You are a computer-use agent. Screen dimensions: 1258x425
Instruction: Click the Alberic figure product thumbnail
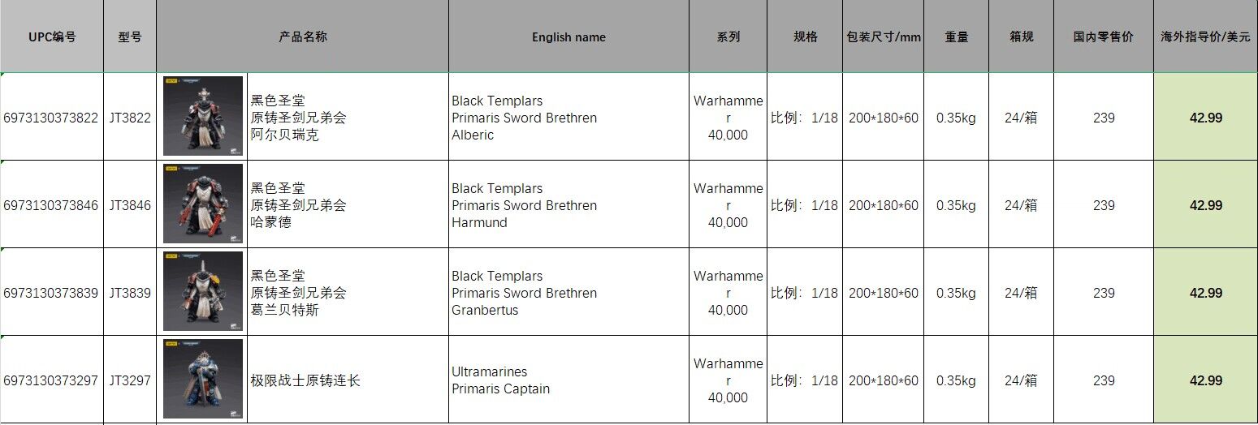202,116
